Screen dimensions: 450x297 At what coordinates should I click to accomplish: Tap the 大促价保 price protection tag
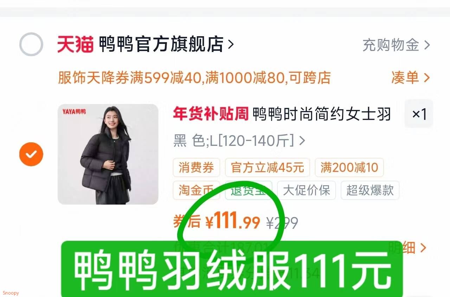tap(306, 190)
